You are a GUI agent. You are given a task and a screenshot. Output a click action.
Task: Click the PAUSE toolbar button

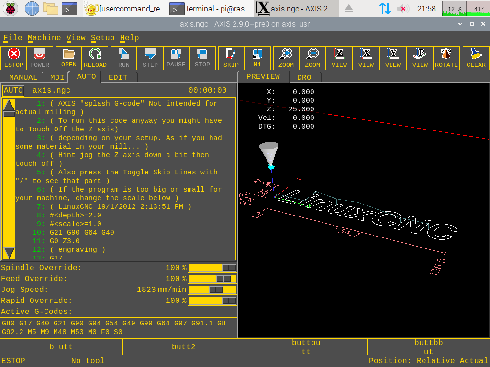(176, 58)
